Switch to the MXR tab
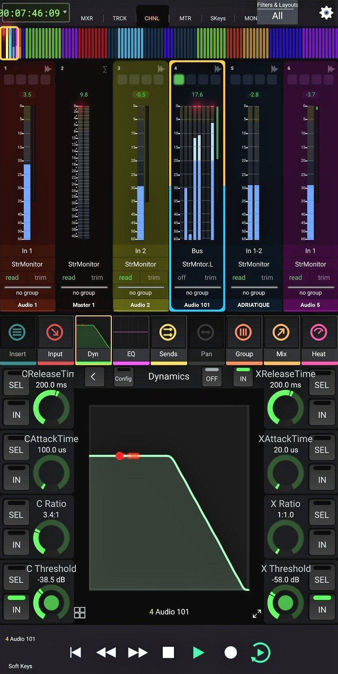The height and width of the screenshot is (674, 338). 87,18
